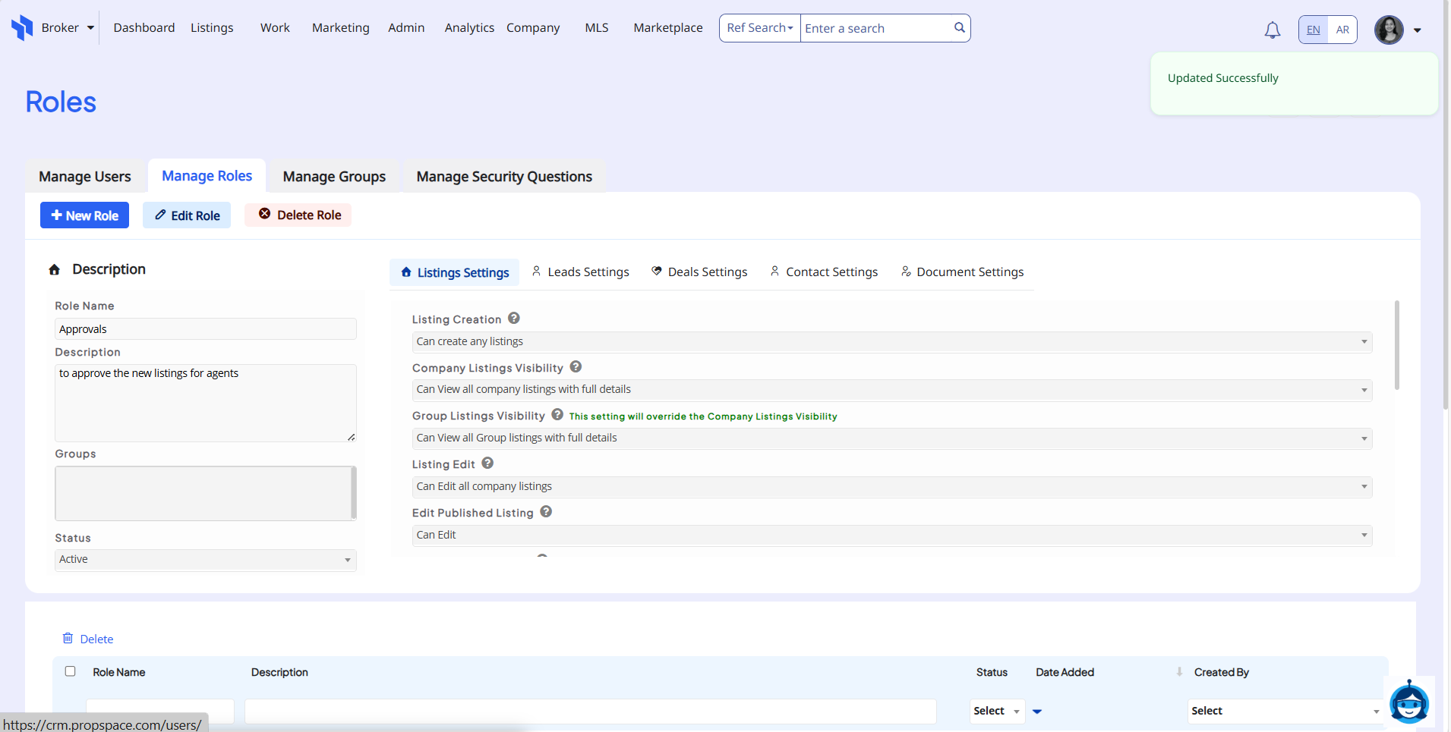Click help icon for Edit Published Listing
The height and width of the screenshot is (732, 1451).
[x=546, y=512]
